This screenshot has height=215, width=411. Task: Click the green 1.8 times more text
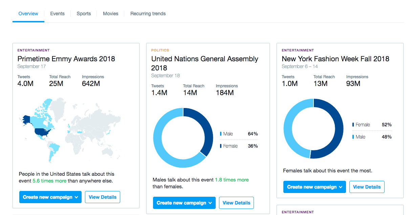coord(232,180)
